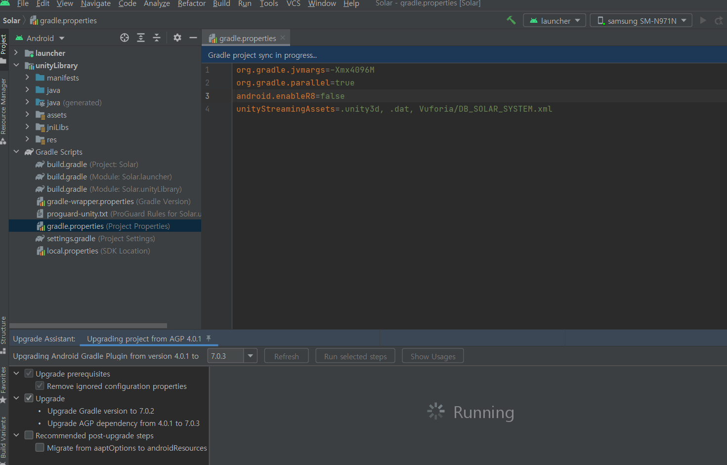This screenshot has width=727, height=465.
Task: Expand the manifests folder
Action: [27, 77]
